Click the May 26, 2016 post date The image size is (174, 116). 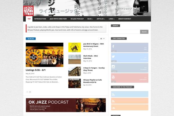(x=30, y=74)
